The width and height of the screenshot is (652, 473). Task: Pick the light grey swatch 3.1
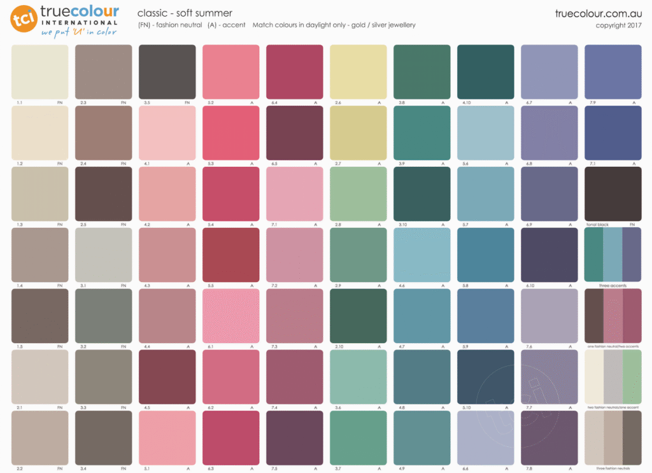pos(103,255)
